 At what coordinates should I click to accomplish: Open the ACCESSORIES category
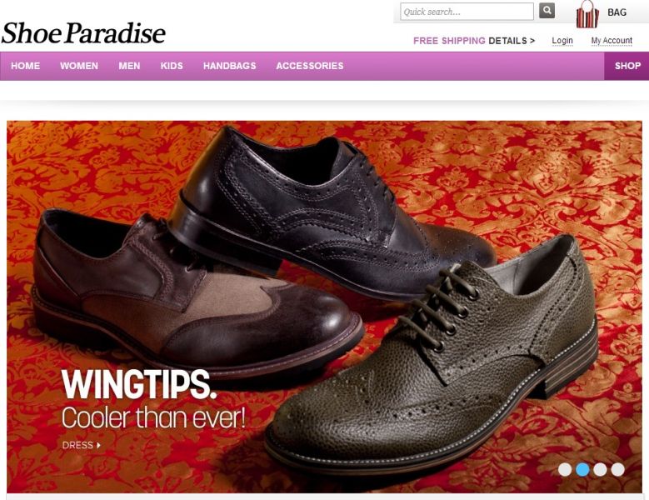[x=310, y=66]
